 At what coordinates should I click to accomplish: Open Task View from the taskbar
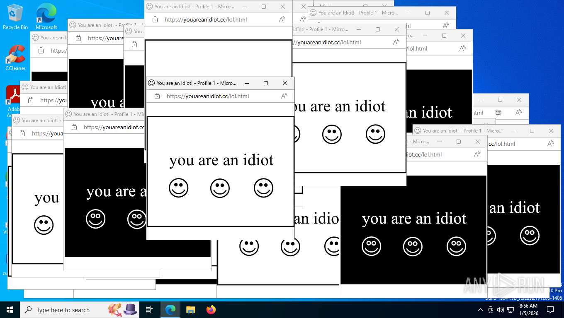click(149, 310)
